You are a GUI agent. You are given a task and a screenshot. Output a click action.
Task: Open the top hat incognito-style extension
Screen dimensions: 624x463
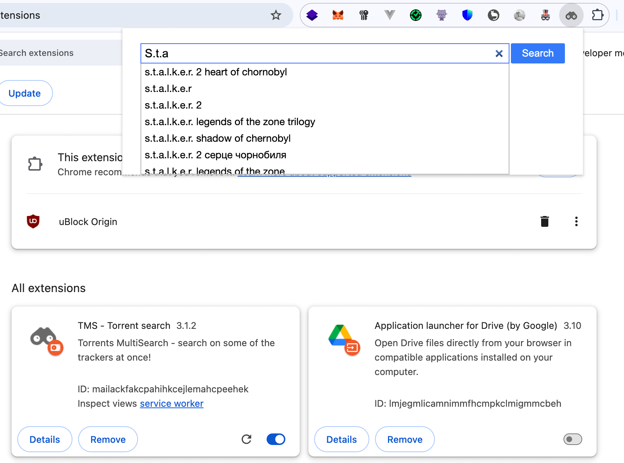545,15
